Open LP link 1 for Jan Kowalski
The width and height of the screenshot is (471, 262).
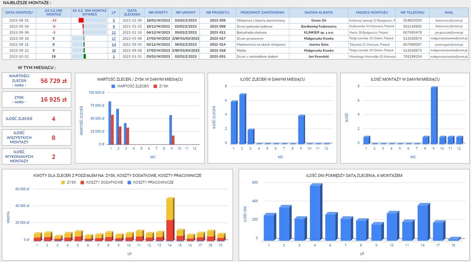click(x=114, y=57)
